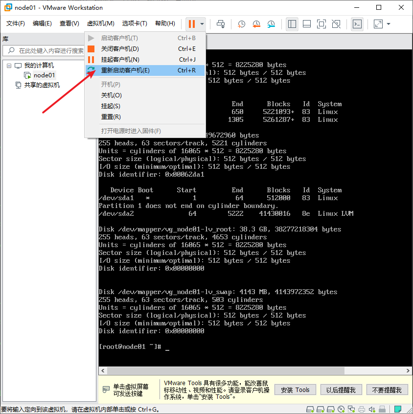Open the 虚拟机(M) menu
Screen dimensions: 413x414
pos(100,23)
